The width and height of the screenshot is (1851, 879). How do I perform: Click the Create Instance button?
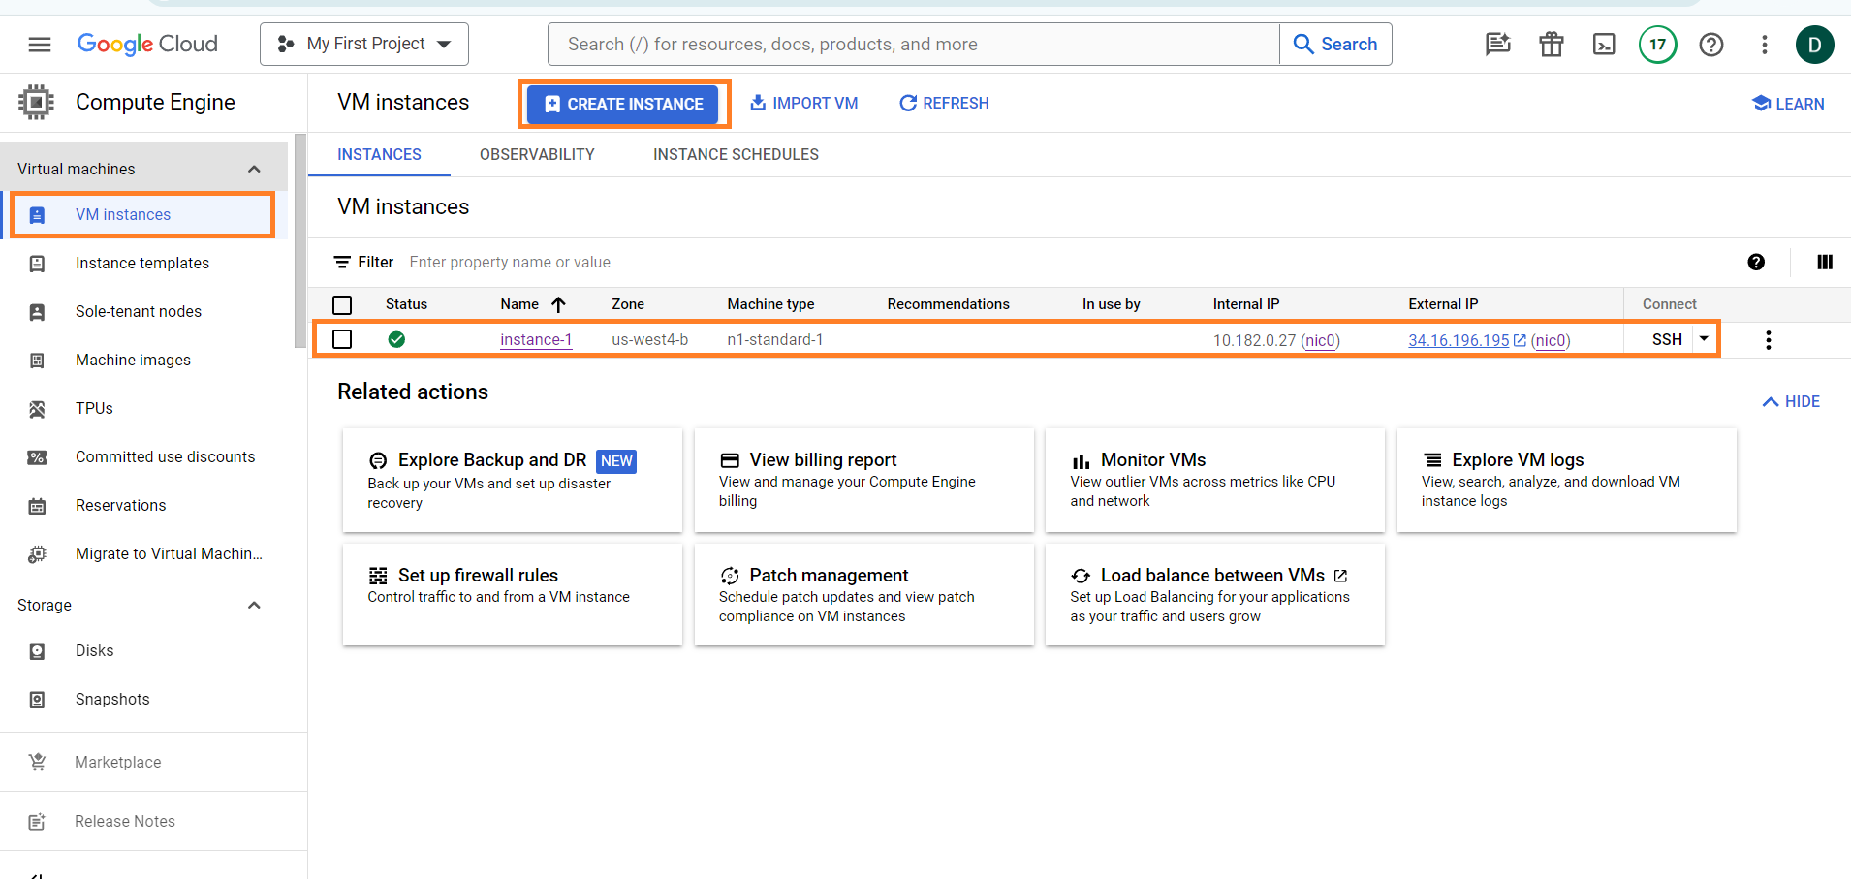623,104
